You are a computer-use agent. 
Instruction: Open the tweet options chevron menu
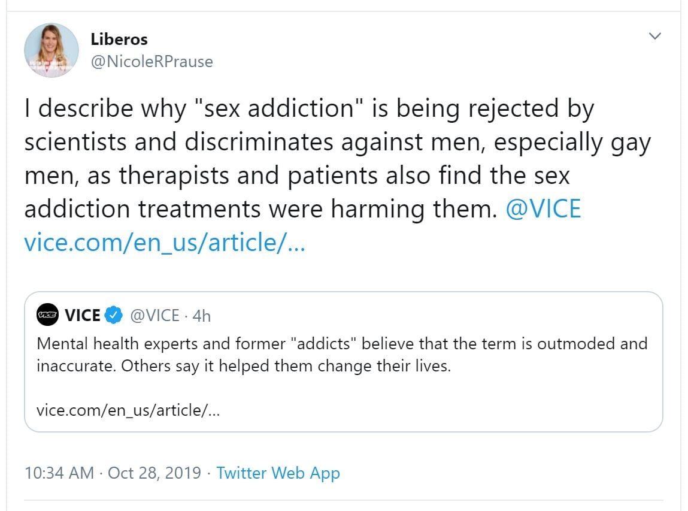point(655,37)
